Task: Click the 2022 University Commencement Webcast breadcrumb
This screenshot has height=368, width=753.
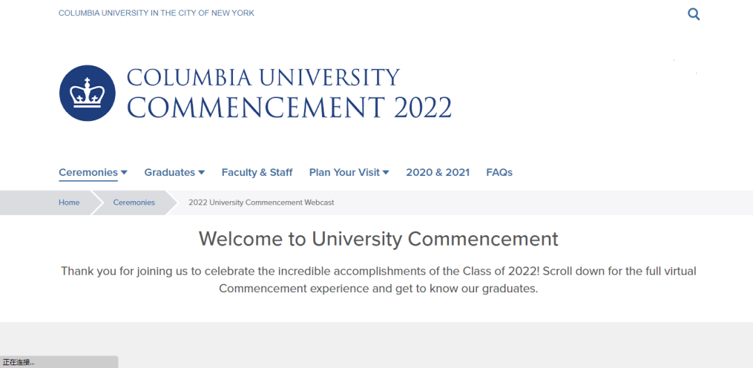Action: (261, 202)
